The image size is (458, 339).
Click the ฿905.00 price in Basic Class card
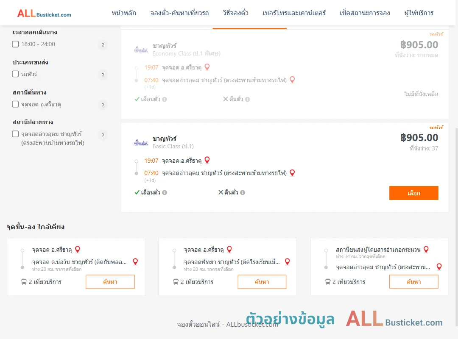tap(419, 138)
